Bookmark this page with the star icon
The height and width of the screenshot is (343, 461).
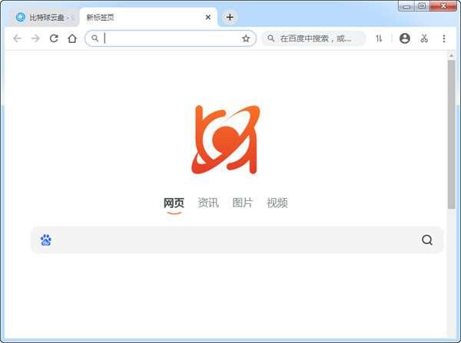click(246, 38)
